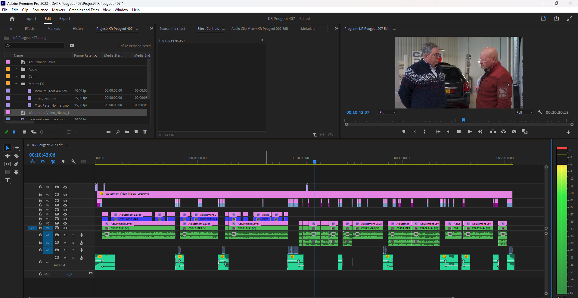Click New Bin folder icon in Project panel
The width and height of the screenshot is (578, 298).
click(x=127, y=132)
